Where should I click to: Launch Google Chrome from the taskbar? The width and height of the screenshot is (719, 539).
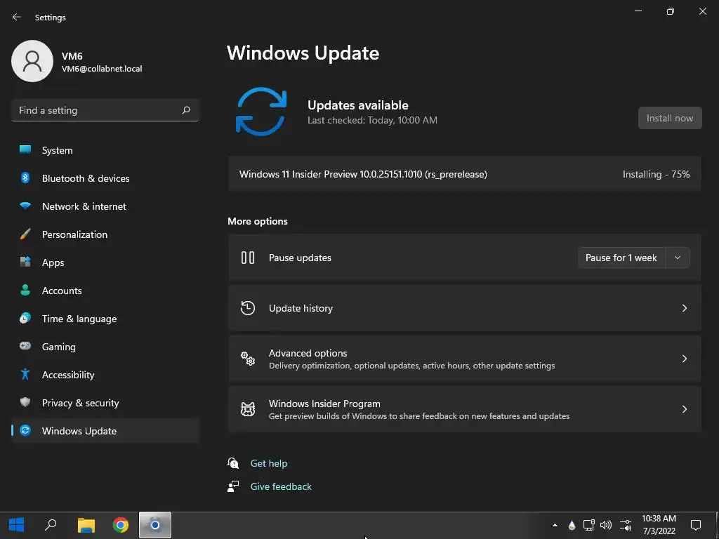(x=121, y=525)
